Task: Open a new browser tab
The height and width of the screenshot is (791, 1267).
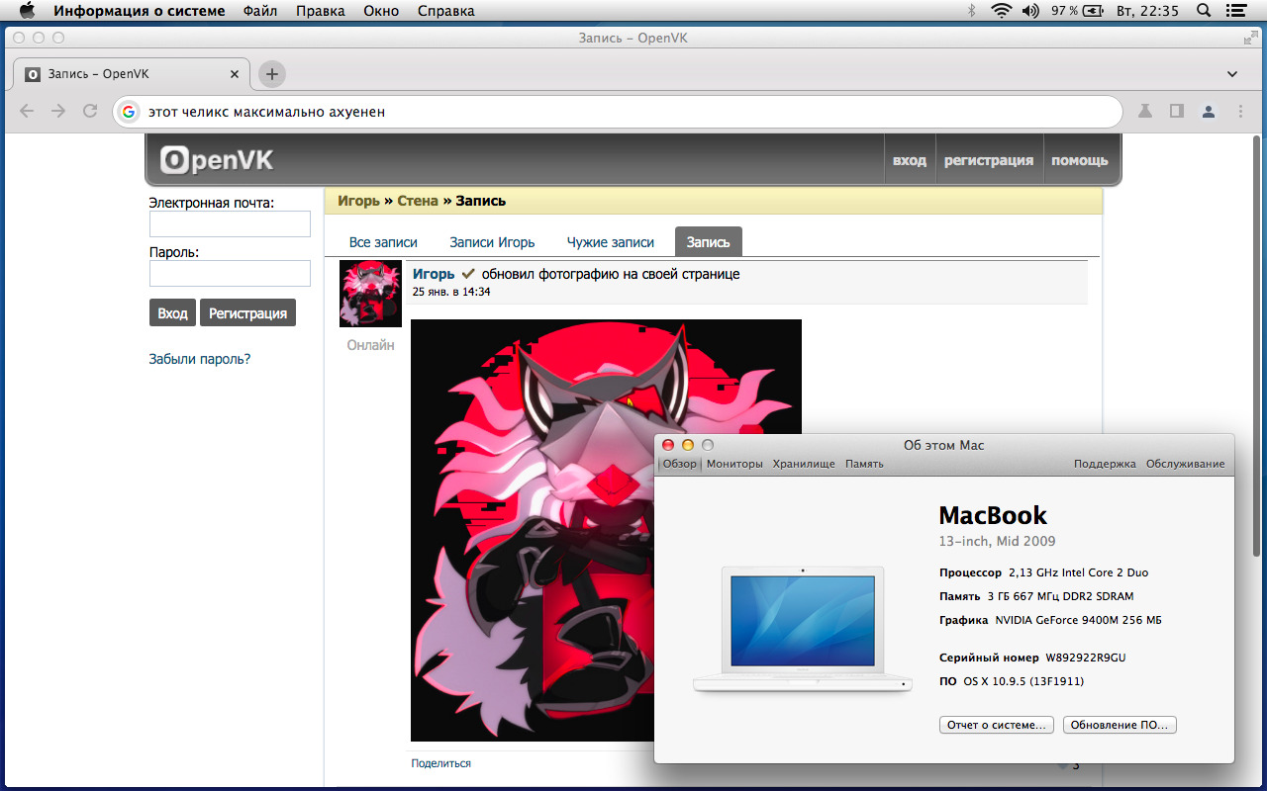Action: 272,74
